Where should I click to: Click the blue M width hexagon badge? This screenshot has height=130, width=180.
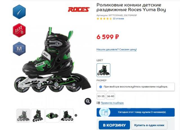[19, 49]
